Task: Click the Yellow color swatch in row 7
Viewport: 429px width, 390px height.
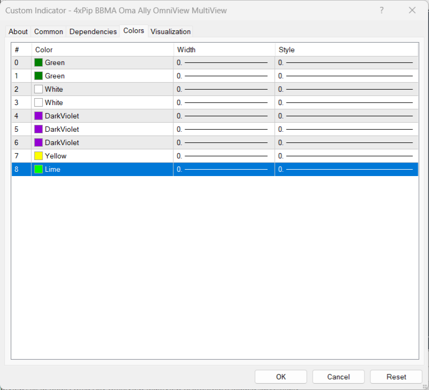Action: click(38, 156)
